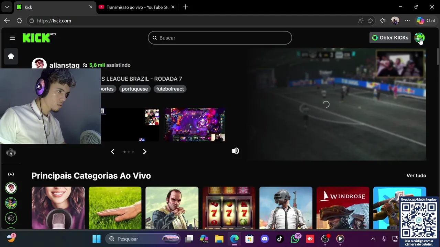Screen dimensions: 440x247
Task: Click Obter KICKs button
Action: [x=390, y=38]
